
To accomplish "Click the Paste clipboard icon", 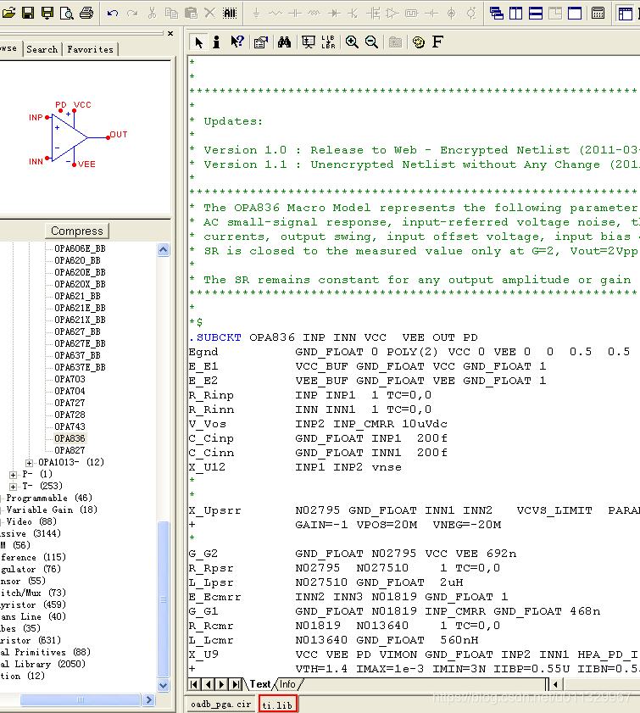I will pyautogui.click(x=191, y=14).
